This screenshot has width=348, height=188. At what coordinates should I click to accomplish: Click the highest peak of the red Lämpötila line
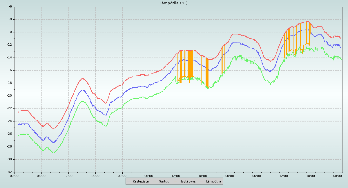[308, 21]
